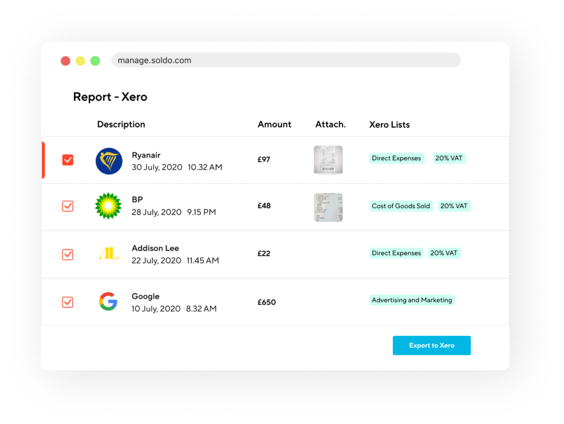
Task: Click the manage.soldo.com address bar
Action: pos(286,60)
